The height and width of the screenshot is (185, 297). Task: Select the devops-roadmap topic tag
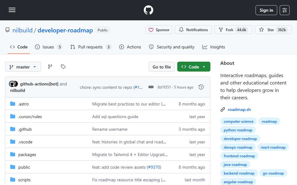pyautogui.click(x=238, y=147)
